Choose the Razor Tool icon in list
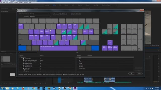 pyautogui.click(x=24, y=68)
